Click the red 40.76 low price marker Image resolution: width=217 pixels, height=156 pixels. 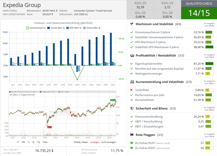click(50, 127)
